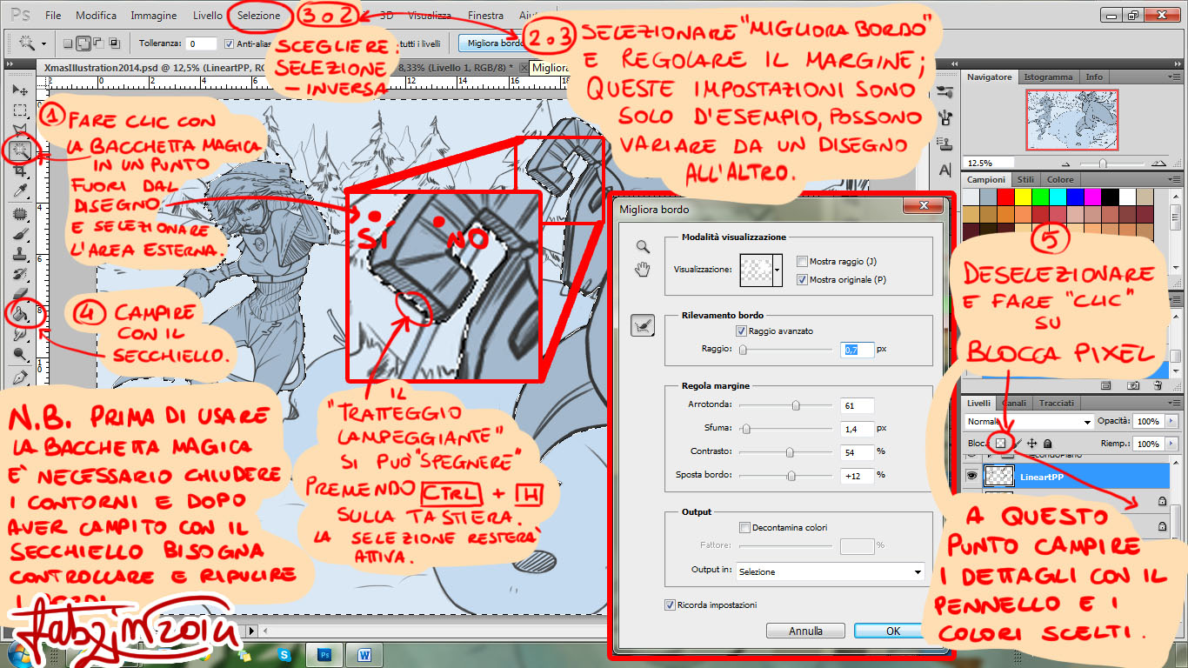This screenshot has height=668, width=1188.
Task: Click the Tolleranza input field
Action: (x=201, y=43)
